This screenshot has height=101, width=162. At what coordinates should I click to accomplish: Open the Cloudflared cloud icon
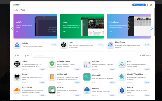coord(17,90)
